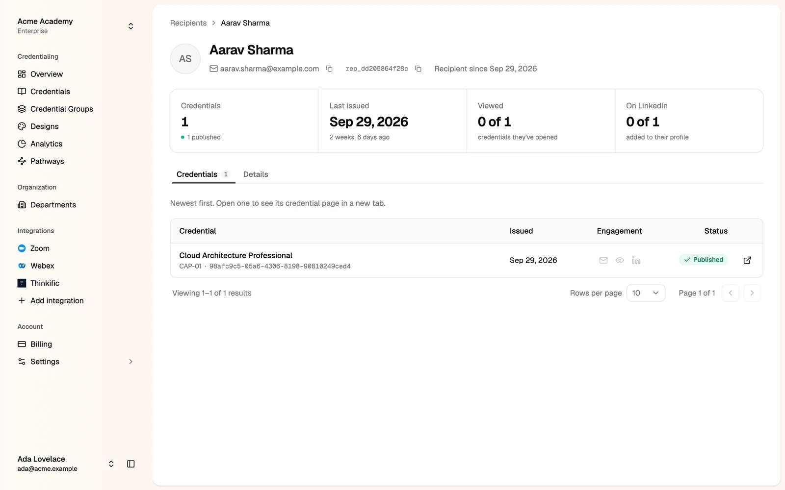Click the aarav.sharma@example.com email text

[269, 69]
